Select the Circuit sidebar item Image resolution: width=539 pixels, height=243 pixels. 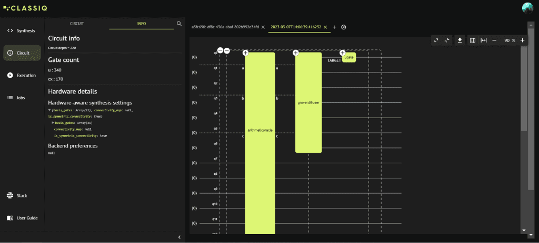22,53
